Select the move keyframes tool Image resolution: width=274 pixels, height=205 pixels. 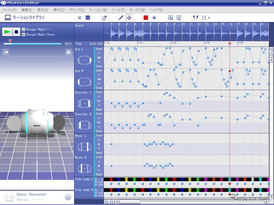point(129,17)
